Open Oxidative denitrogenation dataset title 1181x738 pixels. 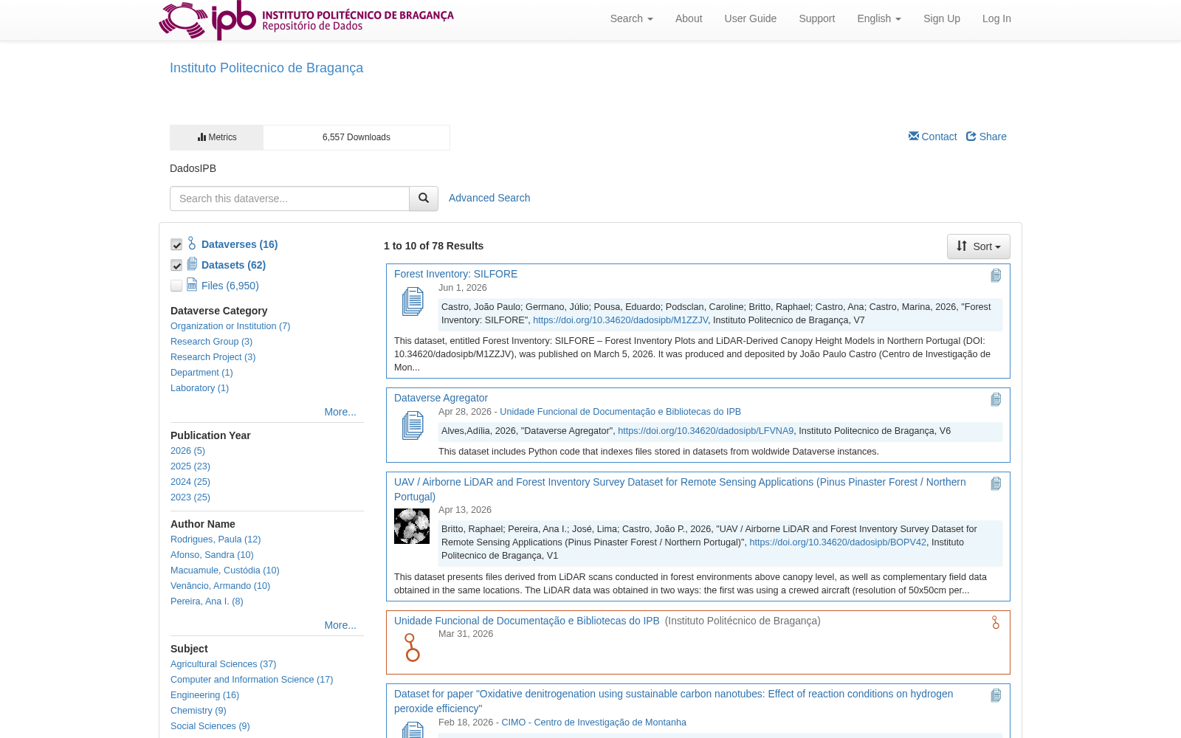click(x=673, y=701)
